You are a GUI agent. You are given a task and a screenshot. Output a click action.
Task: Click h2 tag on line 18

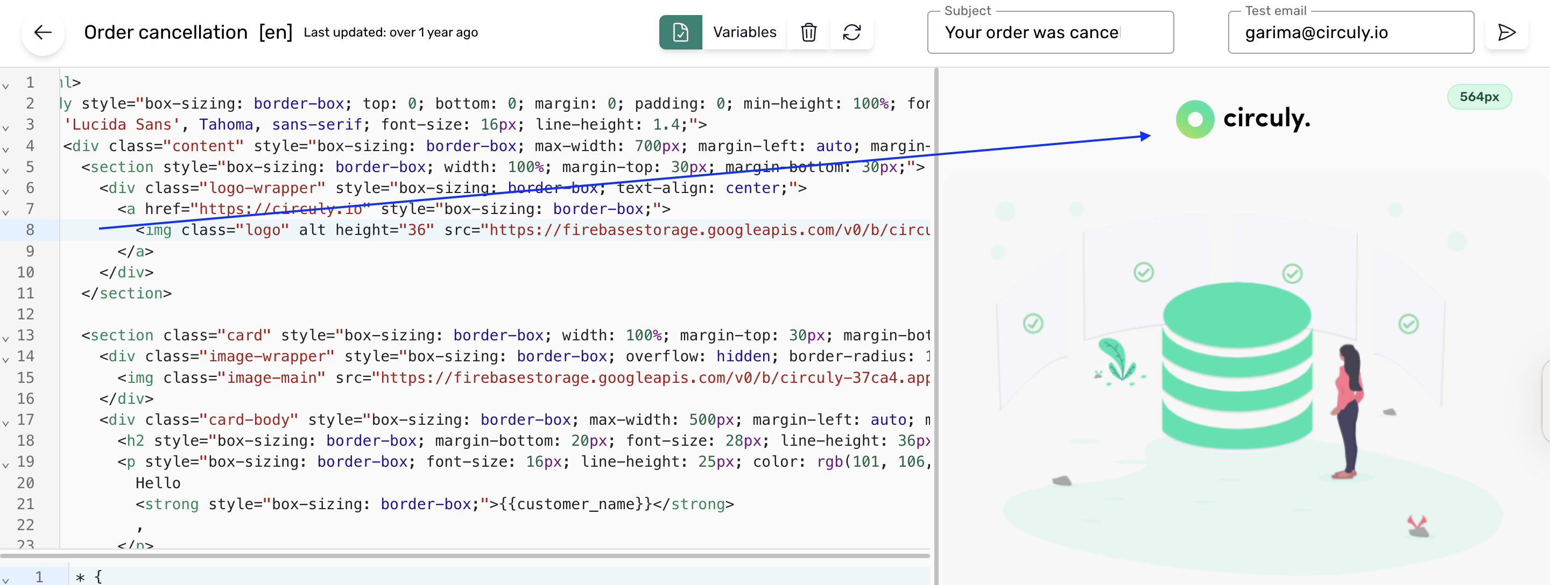click(136, 441)
